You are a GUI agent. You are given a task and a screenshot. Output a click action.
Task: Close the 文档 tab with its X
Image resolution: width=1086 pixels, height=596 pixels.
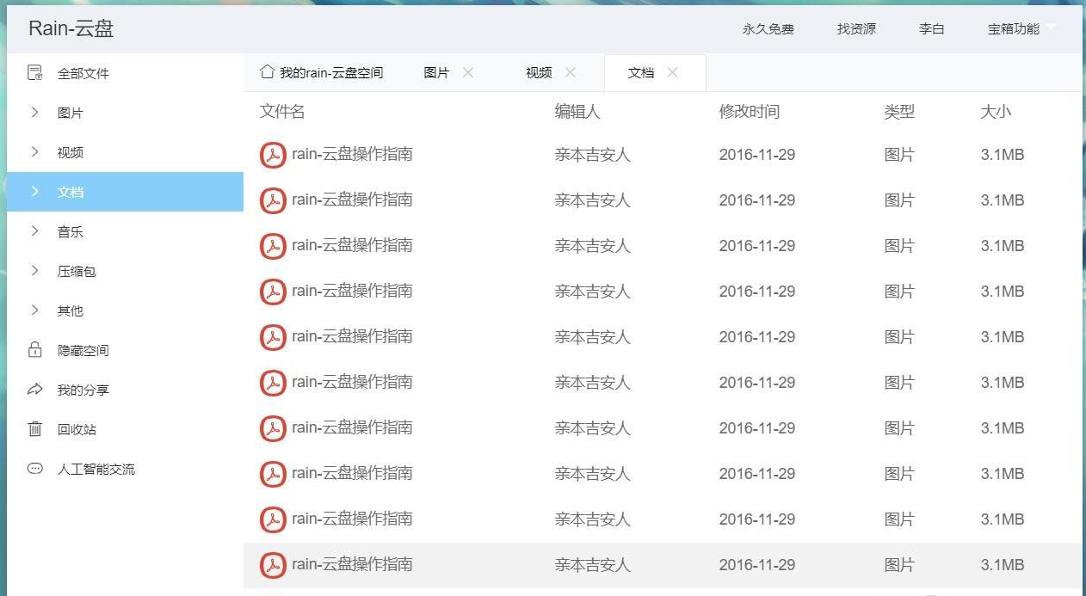tap(673, 73)
